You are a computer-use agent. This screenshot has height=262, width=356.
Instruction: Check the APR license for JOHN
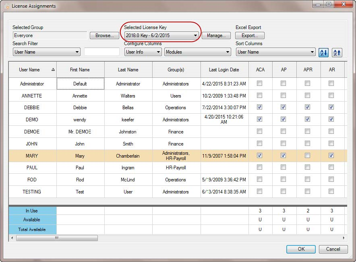pyautogui.click(x=308, y=144)
